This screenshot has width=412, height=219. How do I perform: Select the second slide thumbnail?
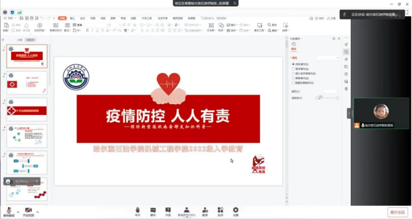click(x=27, y=83)
